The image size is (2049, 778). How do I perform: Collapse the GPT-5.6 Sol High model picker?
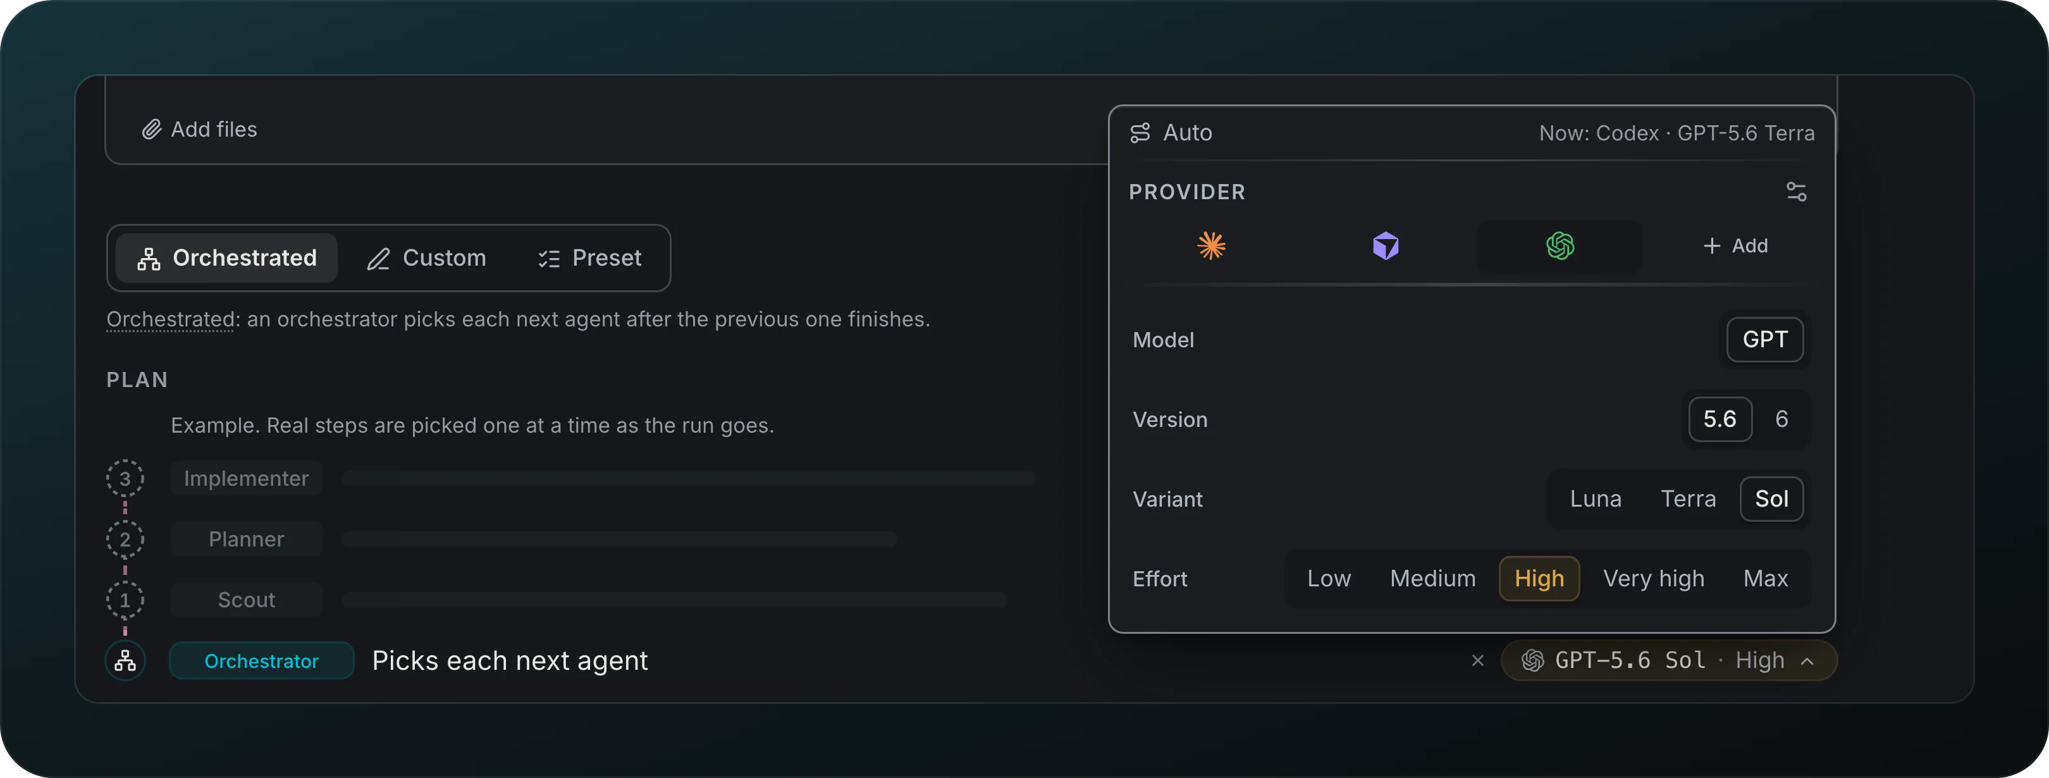1806,661
